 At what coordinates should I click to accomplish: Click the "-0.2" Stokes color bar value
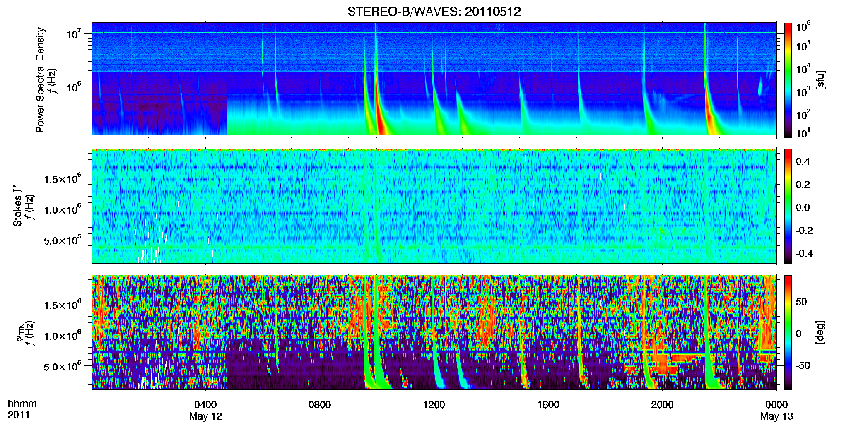coord(804,231)
